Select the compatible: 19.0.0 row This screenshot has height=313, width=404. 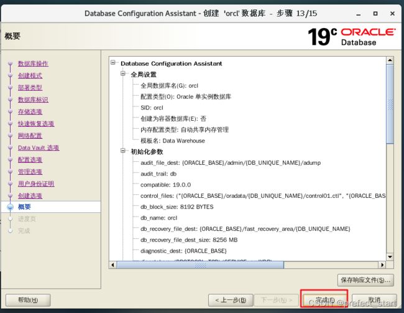[166, 185]
